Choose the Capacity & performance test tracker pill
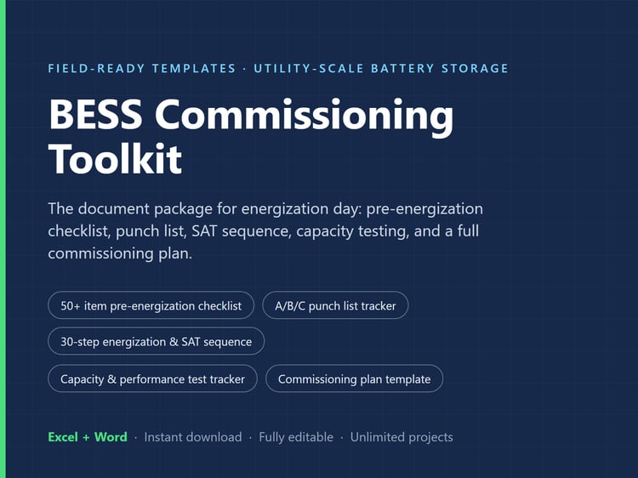Screen dimensions: 638x478 [x=152, y=378]
